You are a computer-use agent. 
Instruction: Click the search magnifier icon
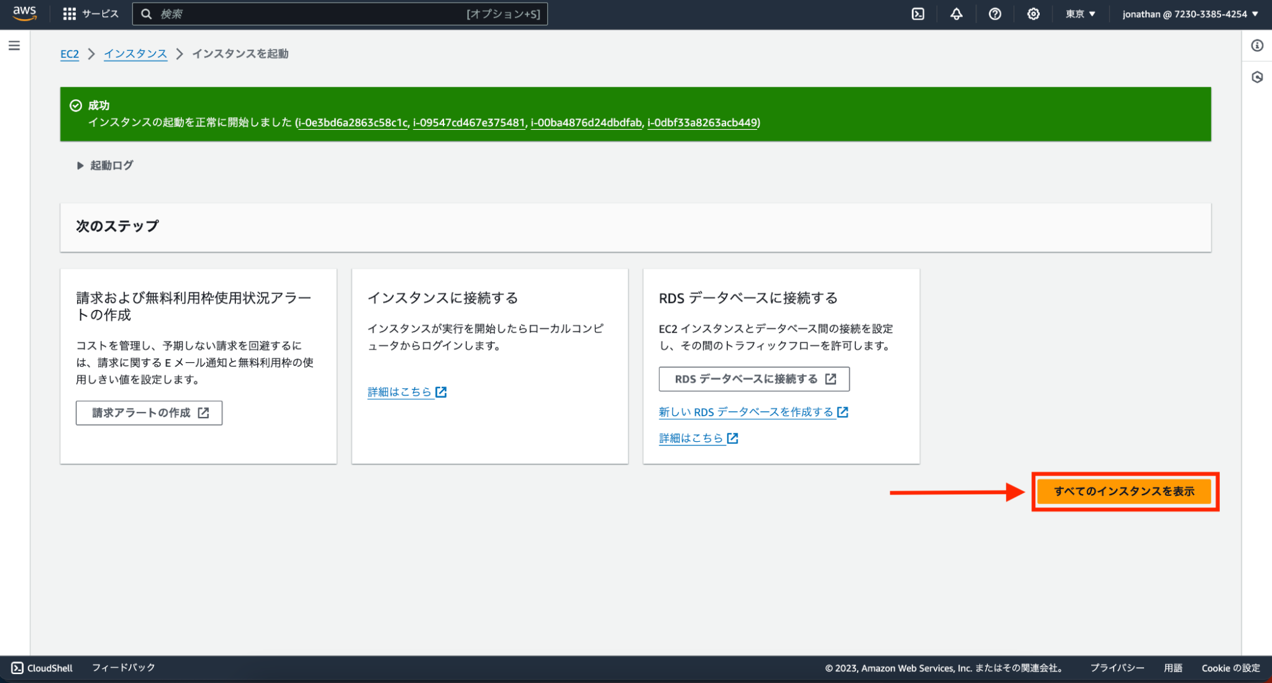(x=146, y=14)
